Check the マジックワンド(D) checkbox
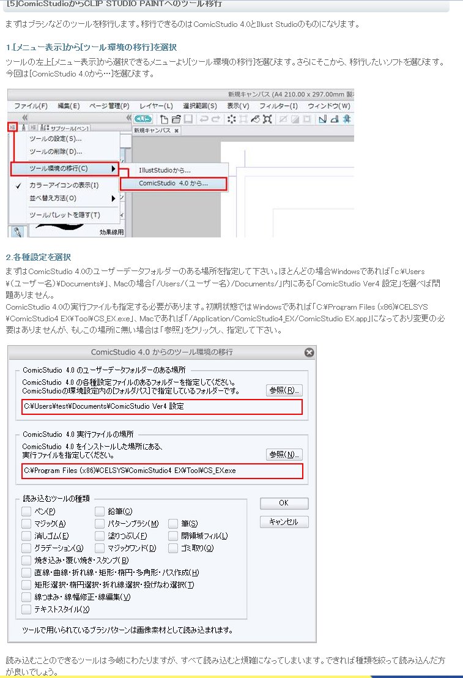 [x=100, y=548]
